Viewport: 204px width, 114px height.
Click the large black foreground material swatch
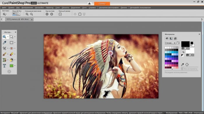pos(185,44)
